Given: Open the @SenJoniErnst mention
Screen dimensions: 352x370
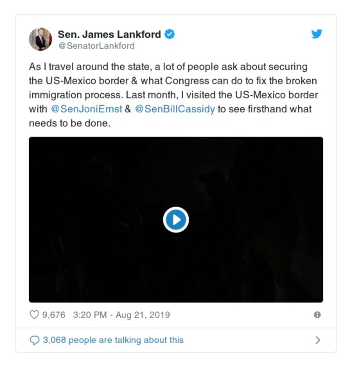Looking at the screenshot, I should click(86, 109).
